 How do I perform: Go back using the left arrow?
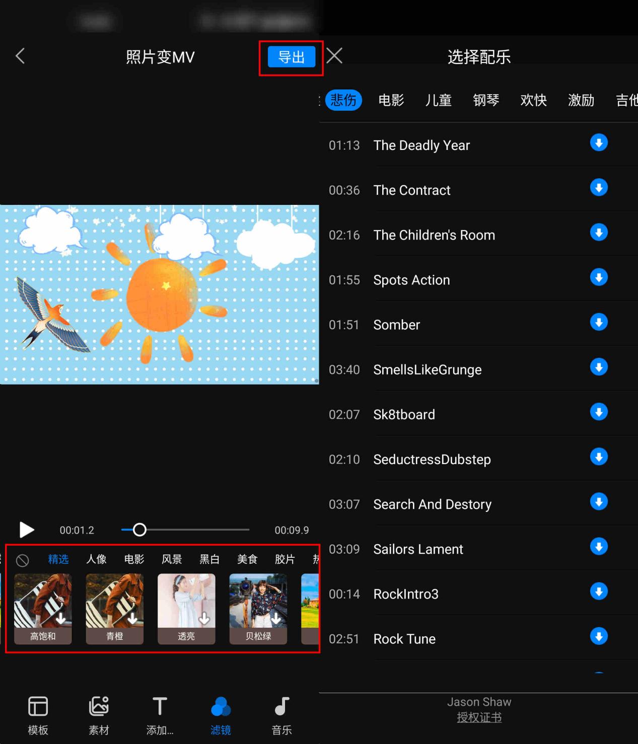point(20,56)
